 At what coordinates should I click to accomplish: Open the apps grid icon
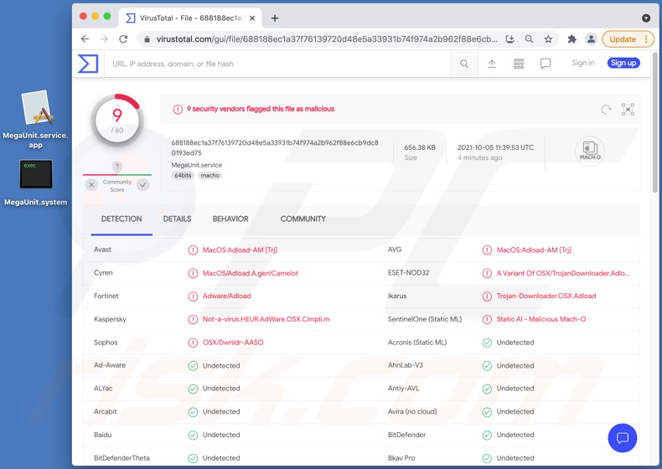tap(519, 64)
